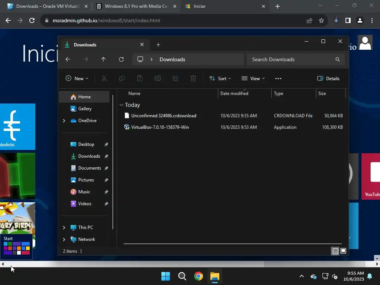This screenshot has width=380, height=285.
Task: Open a new Chrome tab
Action: (278, 7)
